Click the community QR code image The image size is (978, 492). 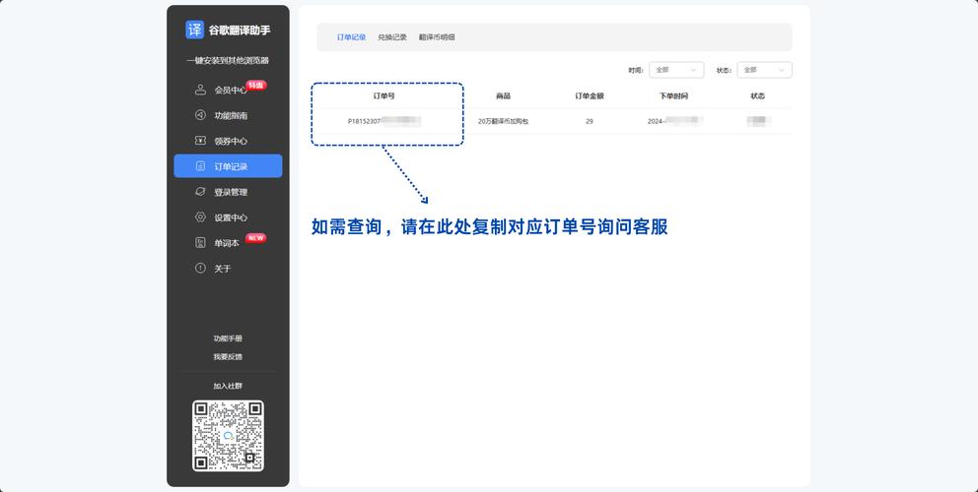[x=228, y=435]
